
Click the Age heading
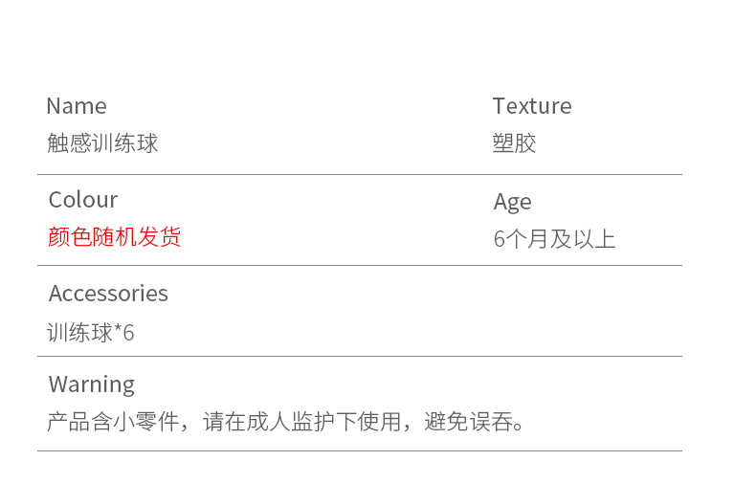pyautogui.click(x=512, y=202)
